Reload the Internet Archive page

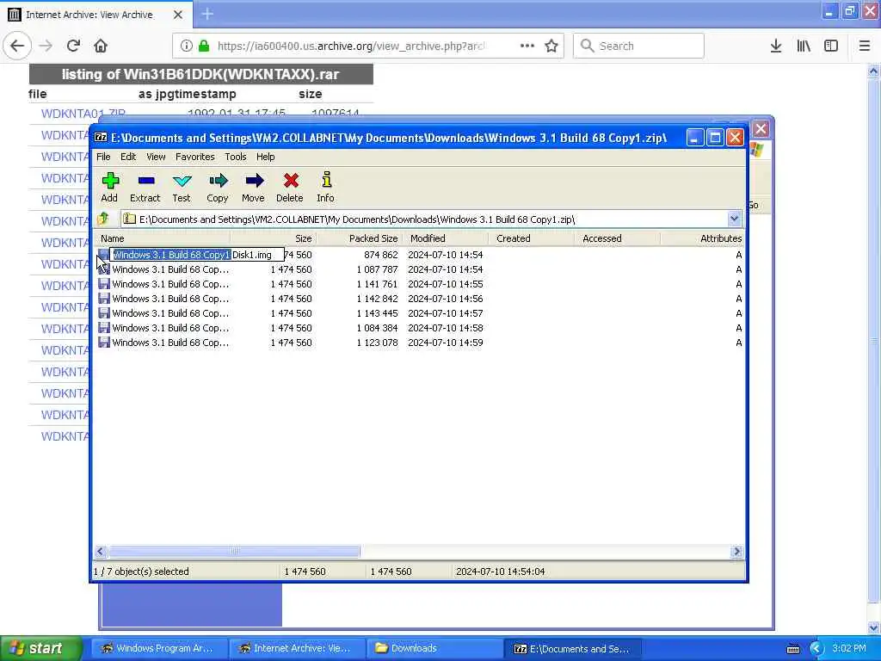point(73,46)
